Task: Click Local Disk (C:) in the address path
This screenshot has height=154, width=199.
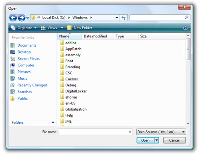Action: (54, 18)
